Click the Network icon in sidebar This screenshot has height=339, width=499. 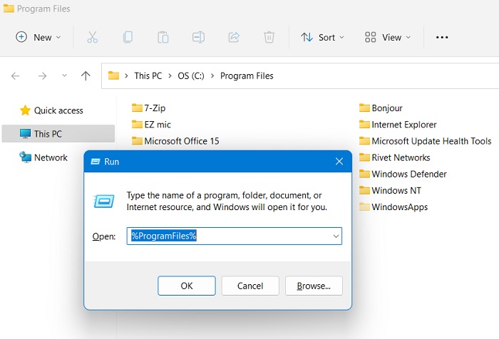point(25,157)
